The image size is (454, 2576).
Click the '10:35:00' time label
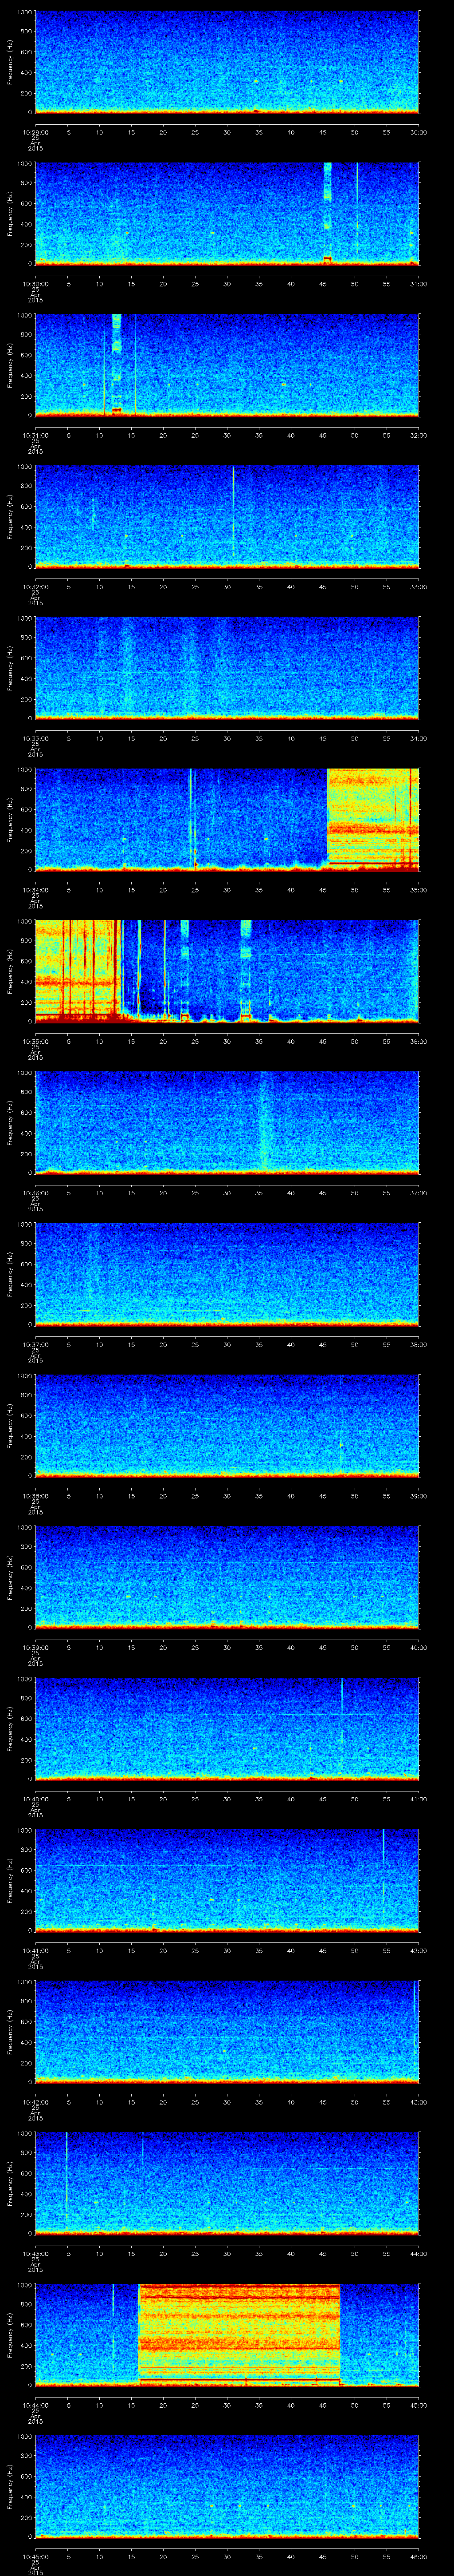[35, 1041]
